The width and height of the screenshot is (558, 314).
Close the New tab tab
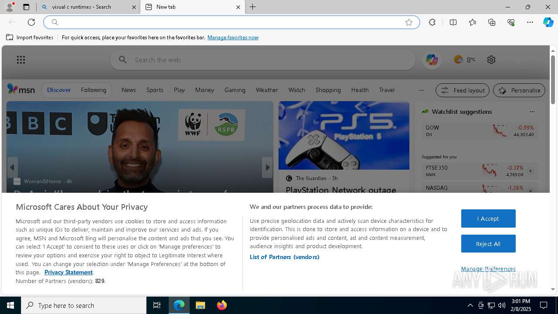(238, 7)
